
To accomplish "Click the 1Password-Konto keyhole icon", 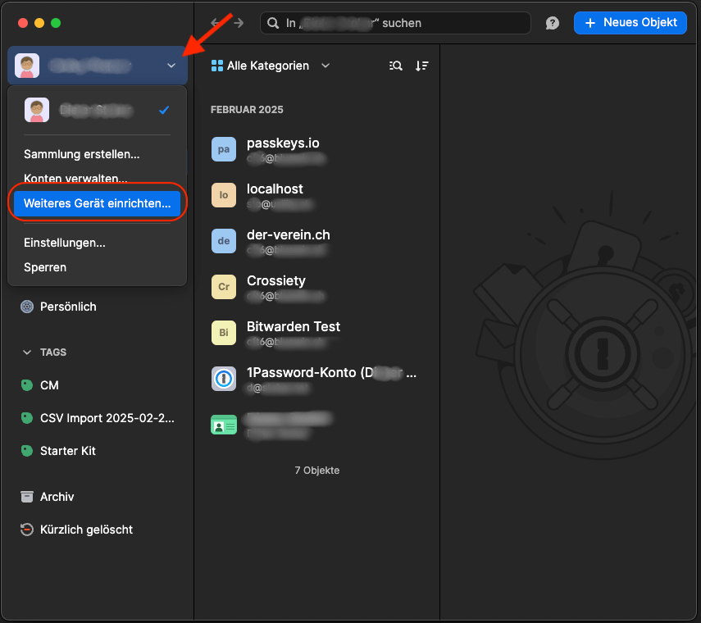I will [224, 379].
